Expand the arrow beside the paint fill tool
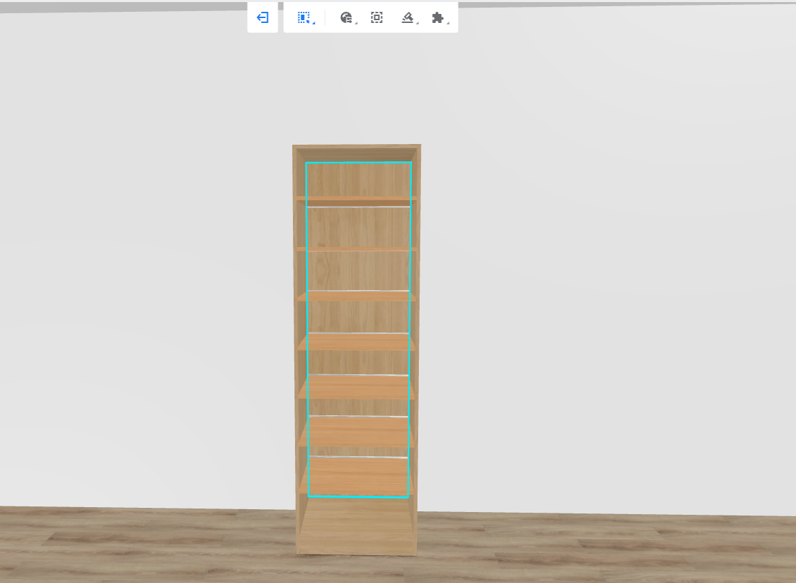The height and width of the screenshot is (583, 796). tap(417, 24)
